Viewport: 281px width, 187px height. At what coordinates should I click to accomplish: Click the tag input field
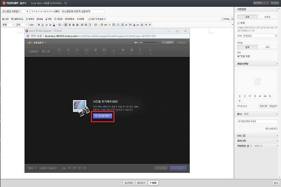tap(257, 121)
